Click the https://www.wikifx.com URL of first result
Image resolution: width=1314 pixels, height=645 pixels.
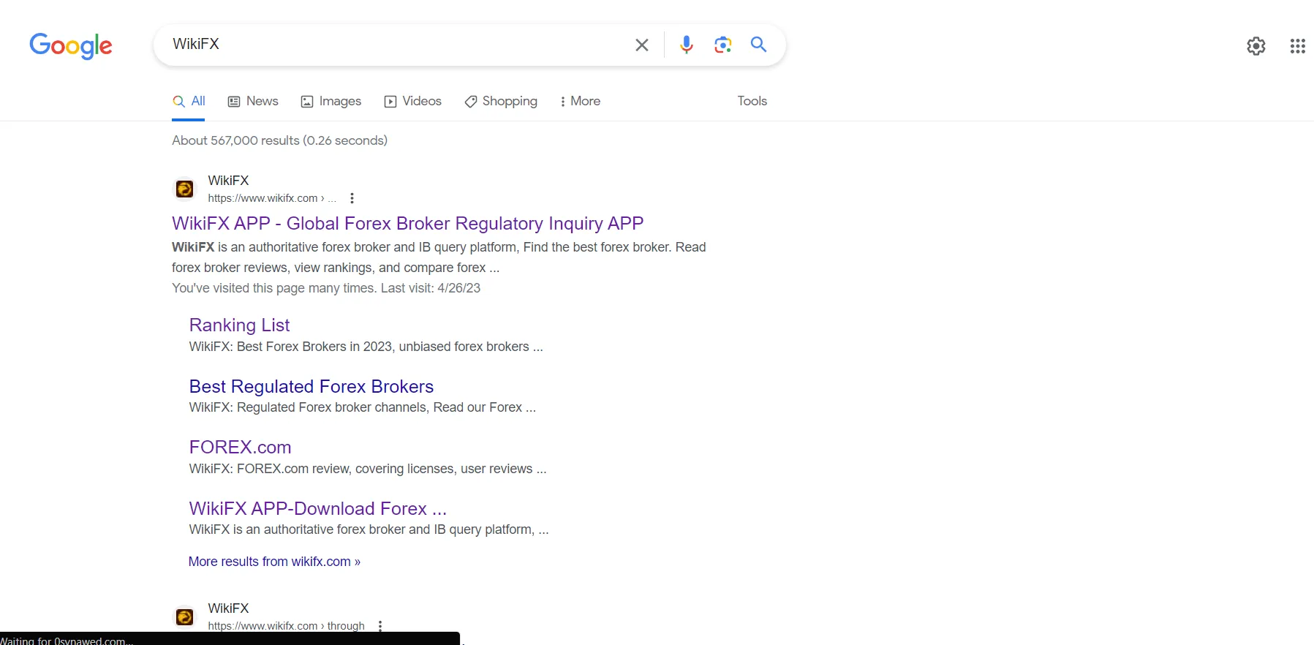272,198
